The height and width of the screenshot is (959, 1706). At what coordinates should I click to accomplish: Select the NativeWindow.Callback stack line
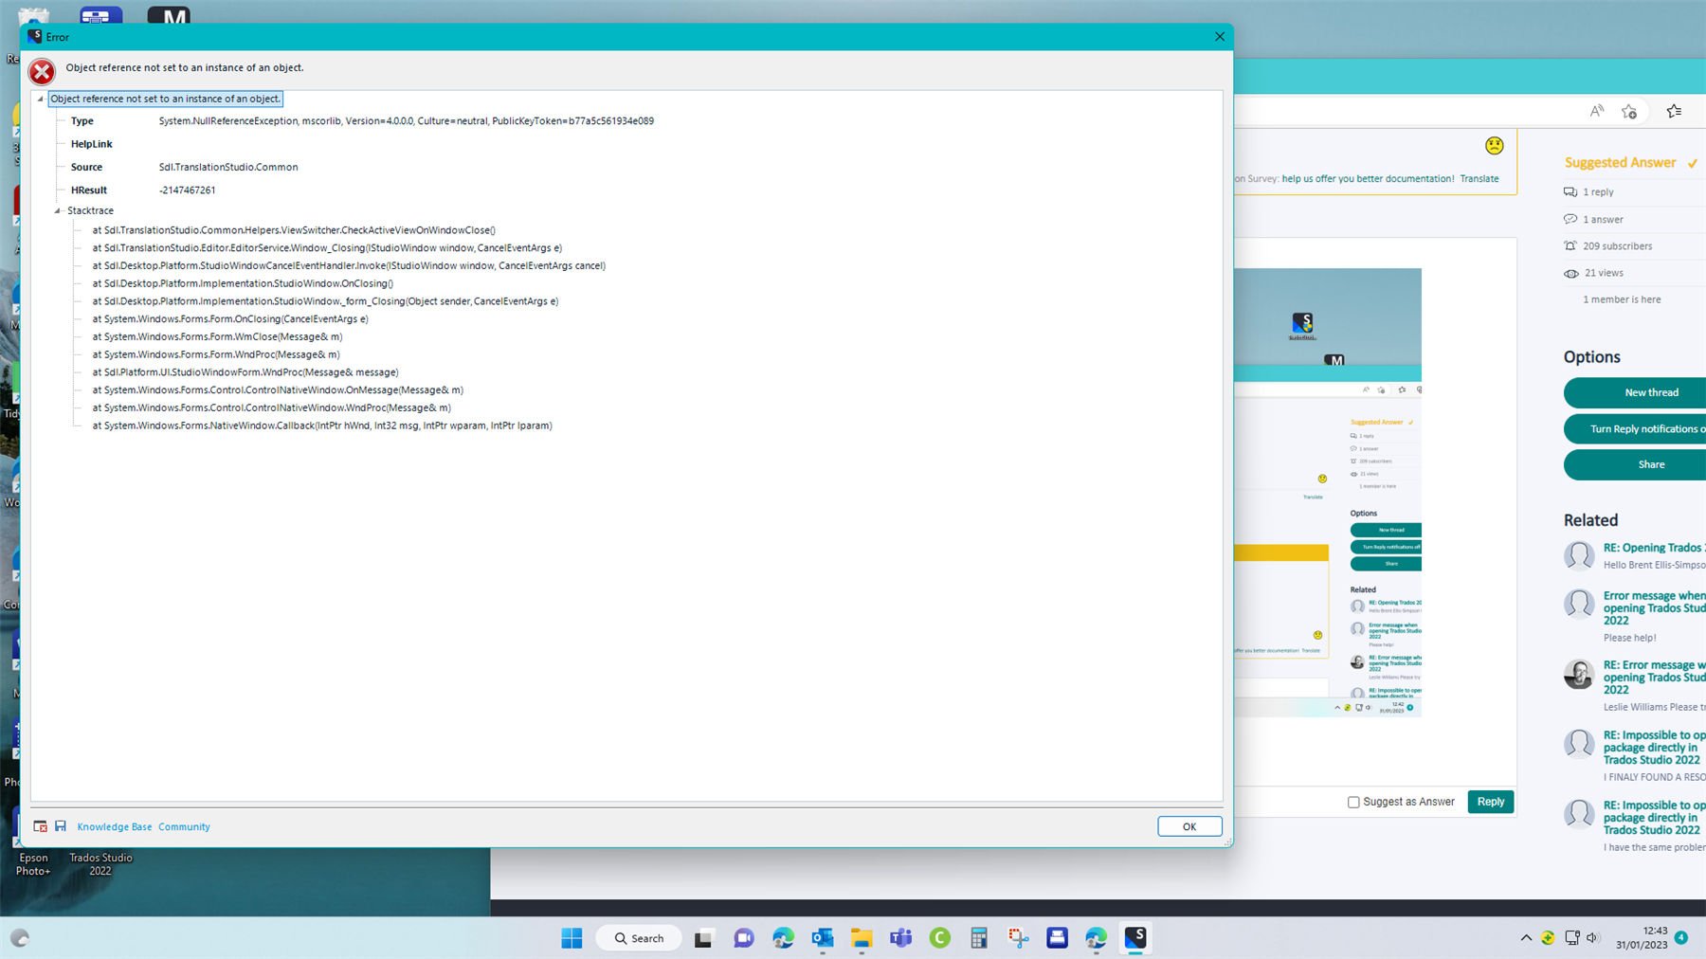pos(322,426)
